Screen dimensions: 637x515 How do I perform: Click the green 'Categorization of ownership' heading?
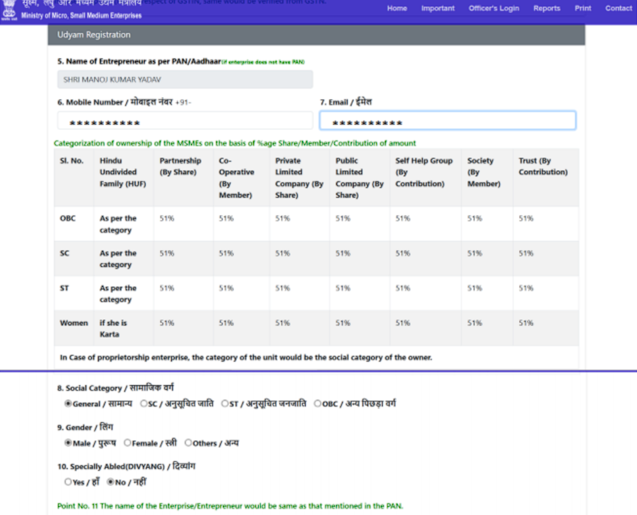point(235,143)
